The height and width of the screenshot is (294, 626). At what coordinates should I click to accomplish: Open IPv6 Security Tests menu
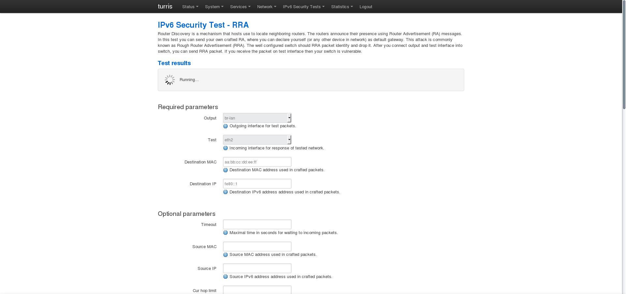[x=304, y=7]
